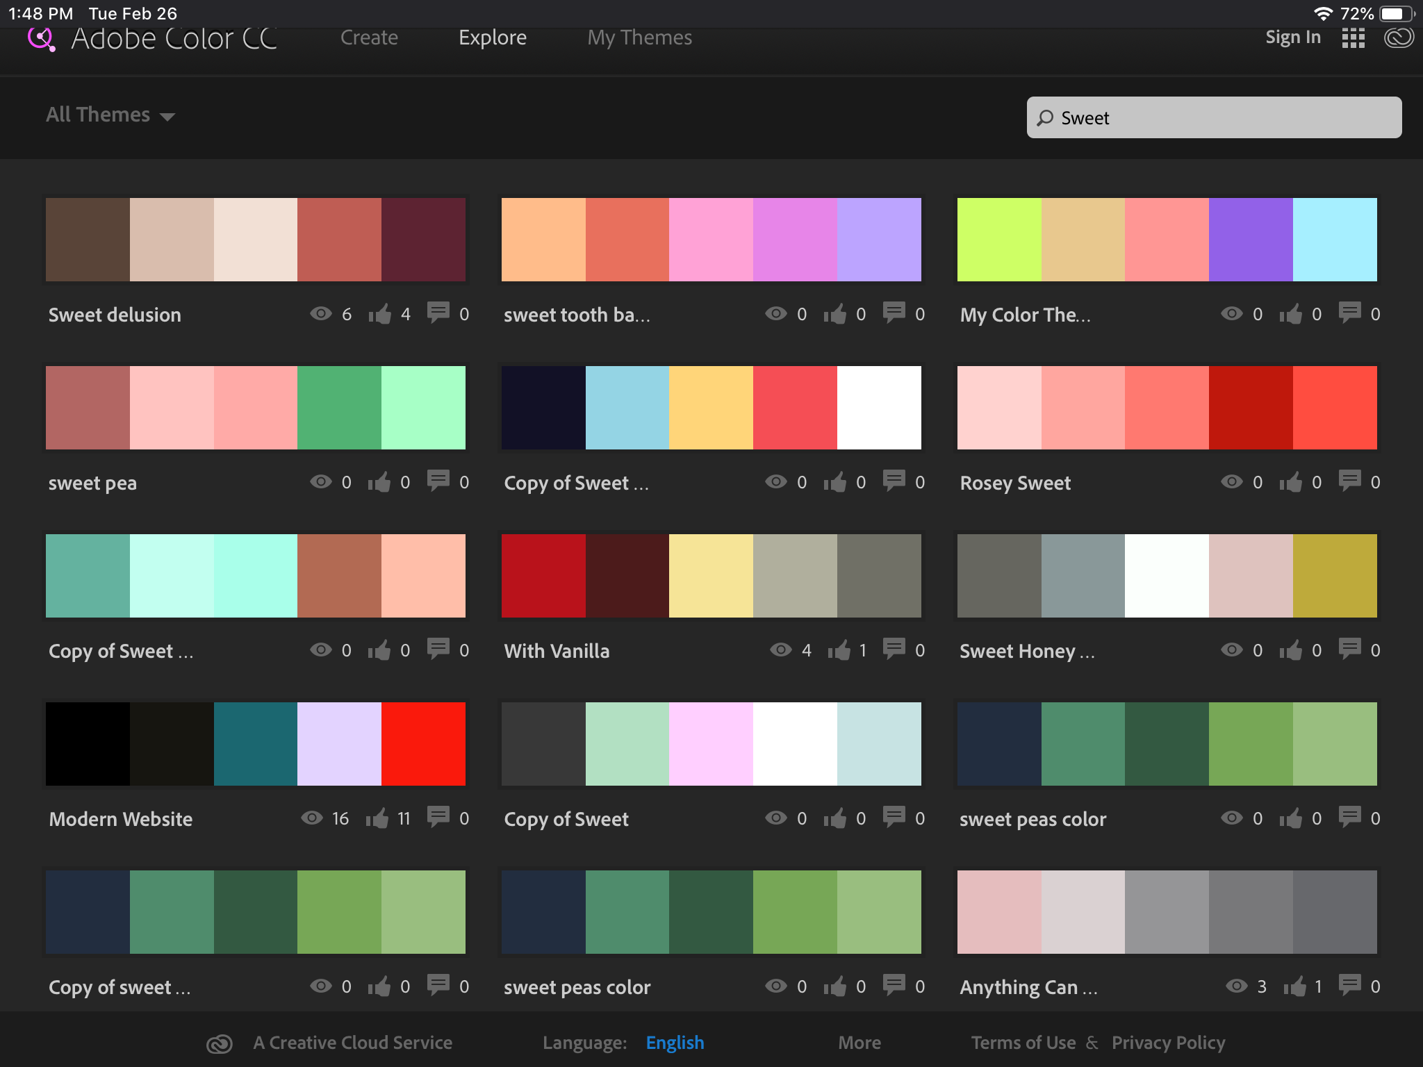Open comments on Modern Website
Viewport: 1423px width, 1067px height.
point(438,817)
